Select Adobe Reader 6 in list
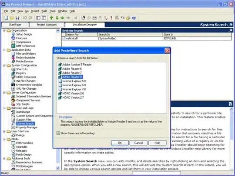Viewport: 235px width, 176px height. pos(72,68)
